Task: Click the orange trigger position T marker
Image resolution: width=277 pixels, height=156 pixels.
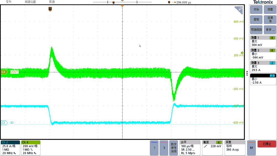Action: [x=50, y=9]
